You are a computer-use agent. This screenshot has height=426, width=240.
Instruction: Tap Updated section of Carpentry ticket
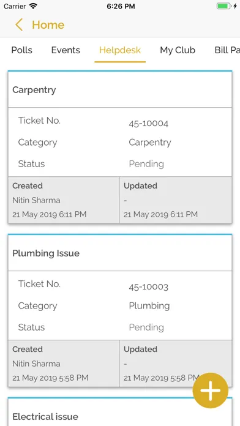coord(176,200)
